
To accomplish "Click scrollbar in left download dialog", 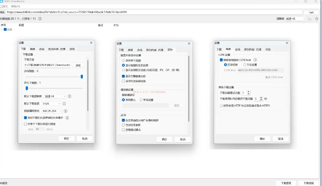I will point(88,85).
